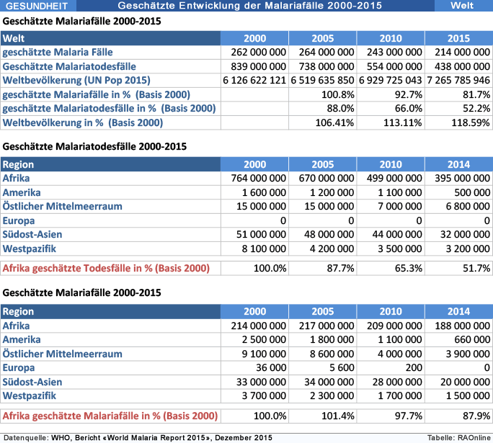Click the percentage 101.4%
Screen dimensions: 493x443
(338, 416)
